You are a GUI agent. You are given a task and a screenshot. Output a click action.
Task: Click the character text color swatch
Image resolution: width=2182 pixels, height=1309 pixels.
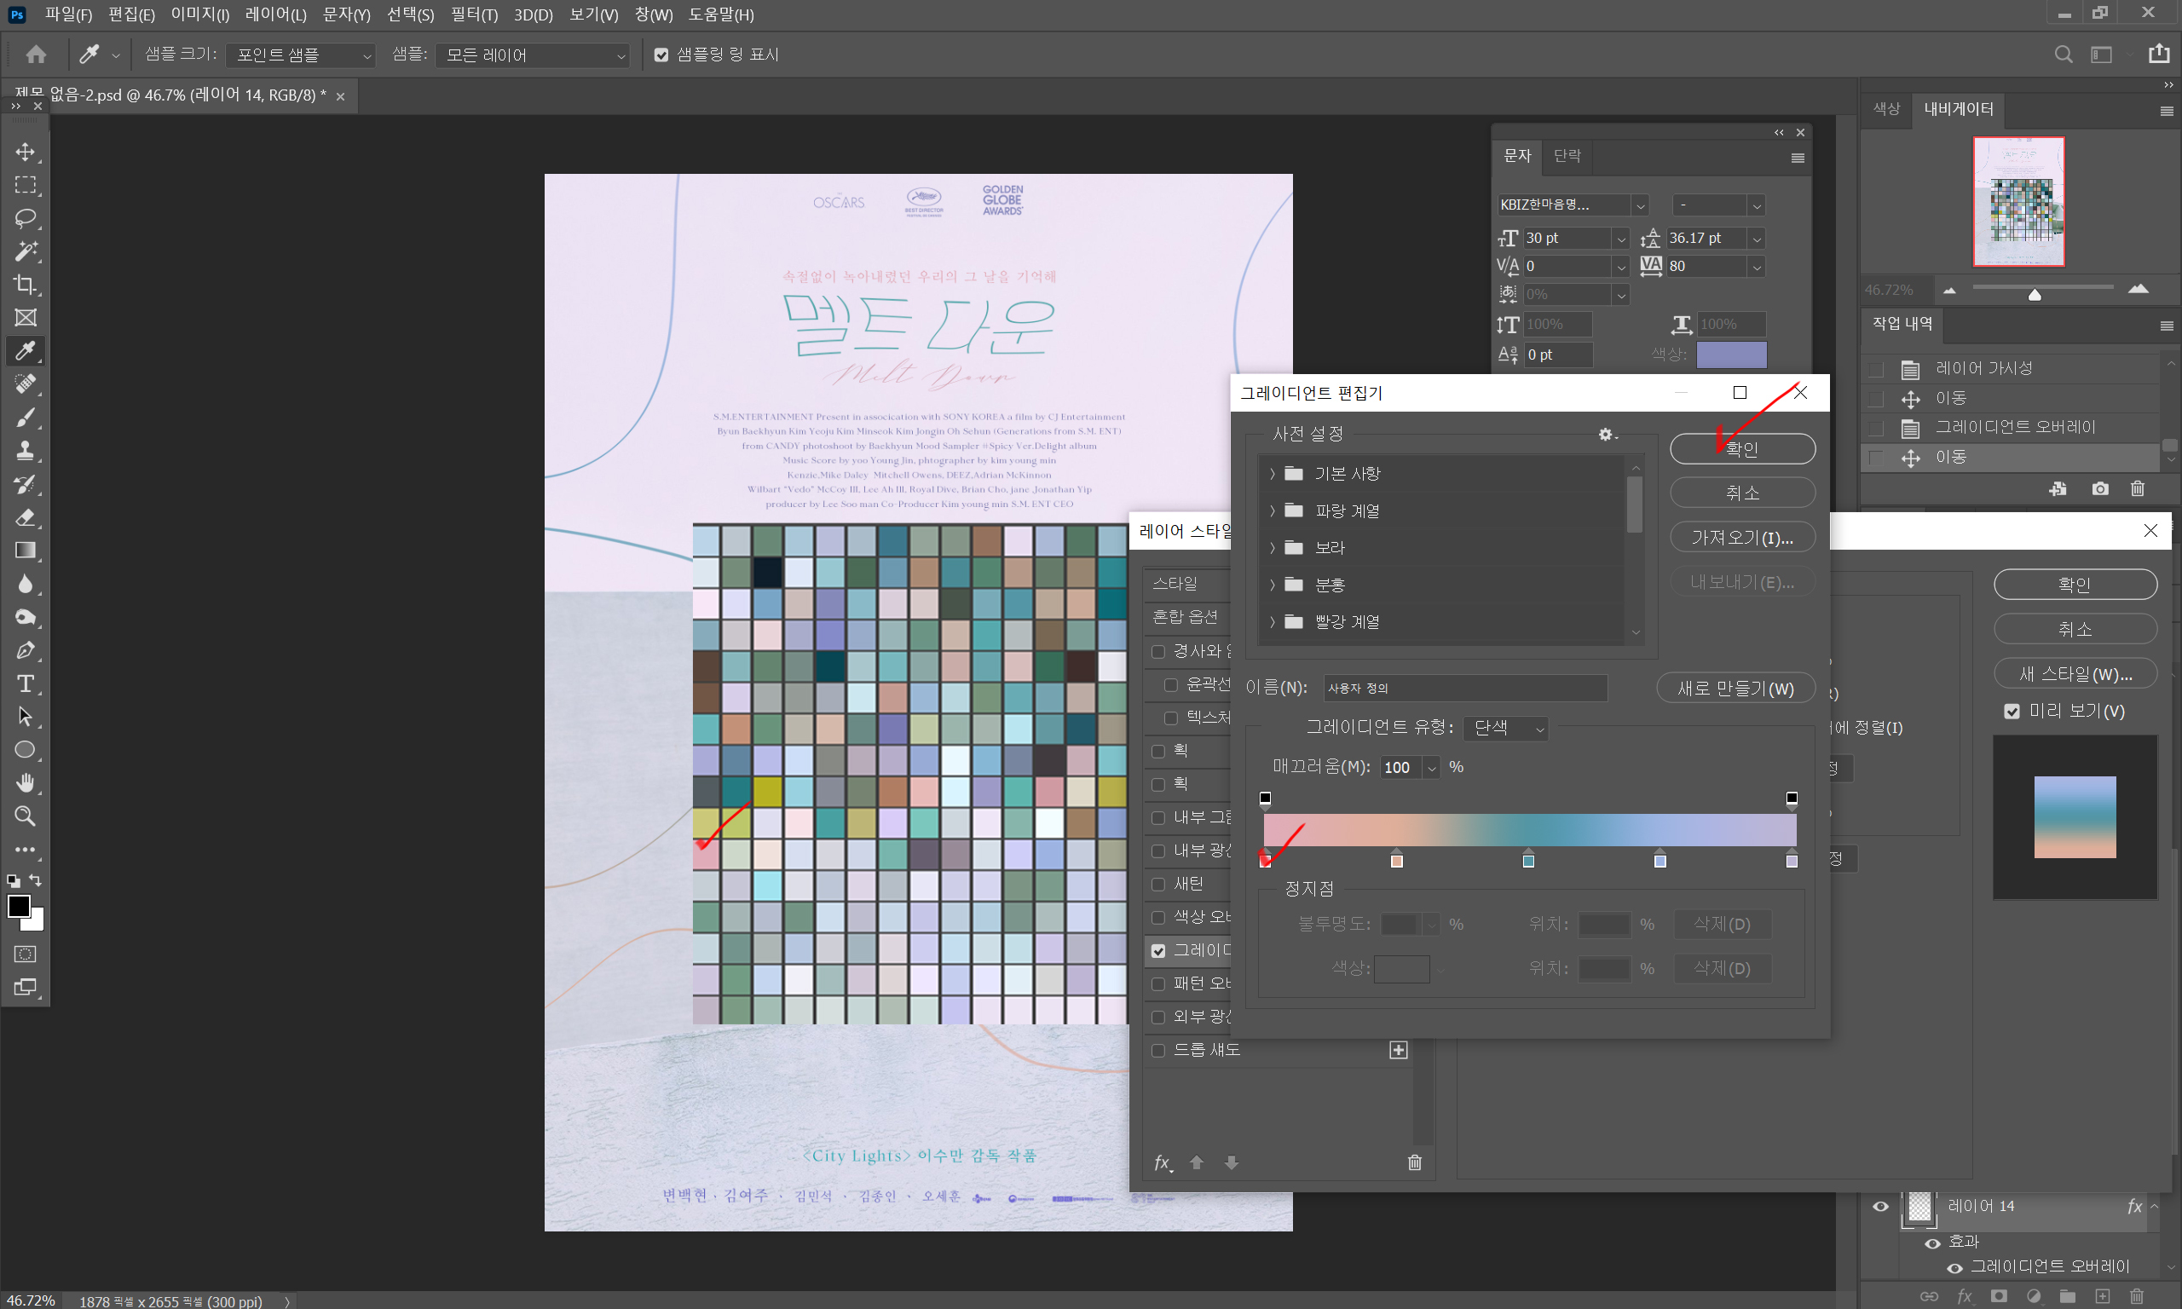tap(1731, 355)
